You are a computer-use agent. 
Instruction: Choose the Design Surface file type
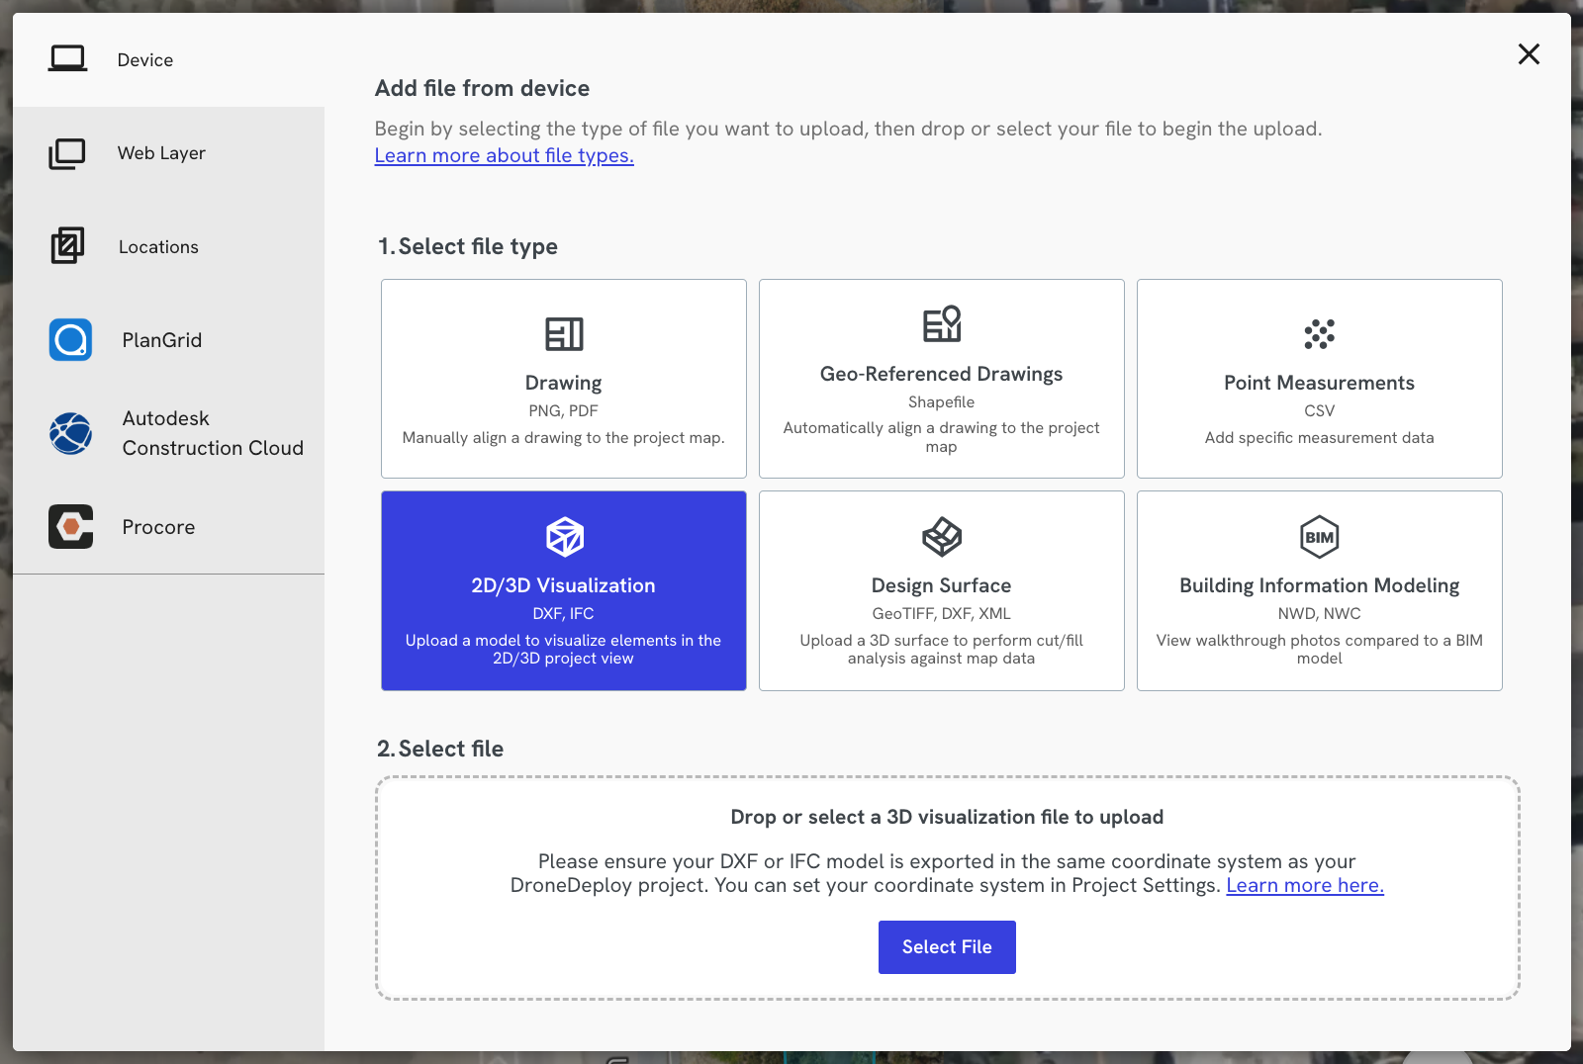941,591
